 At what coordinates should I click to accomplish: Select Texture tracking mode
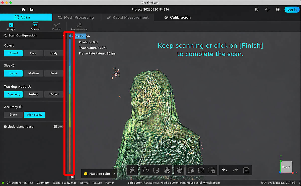[x=33, y=94]
